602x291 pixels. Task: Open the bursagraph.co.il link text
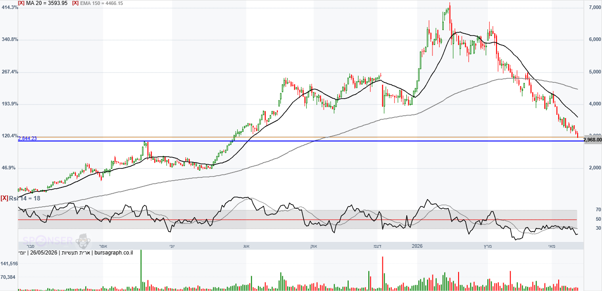(112, 253)
